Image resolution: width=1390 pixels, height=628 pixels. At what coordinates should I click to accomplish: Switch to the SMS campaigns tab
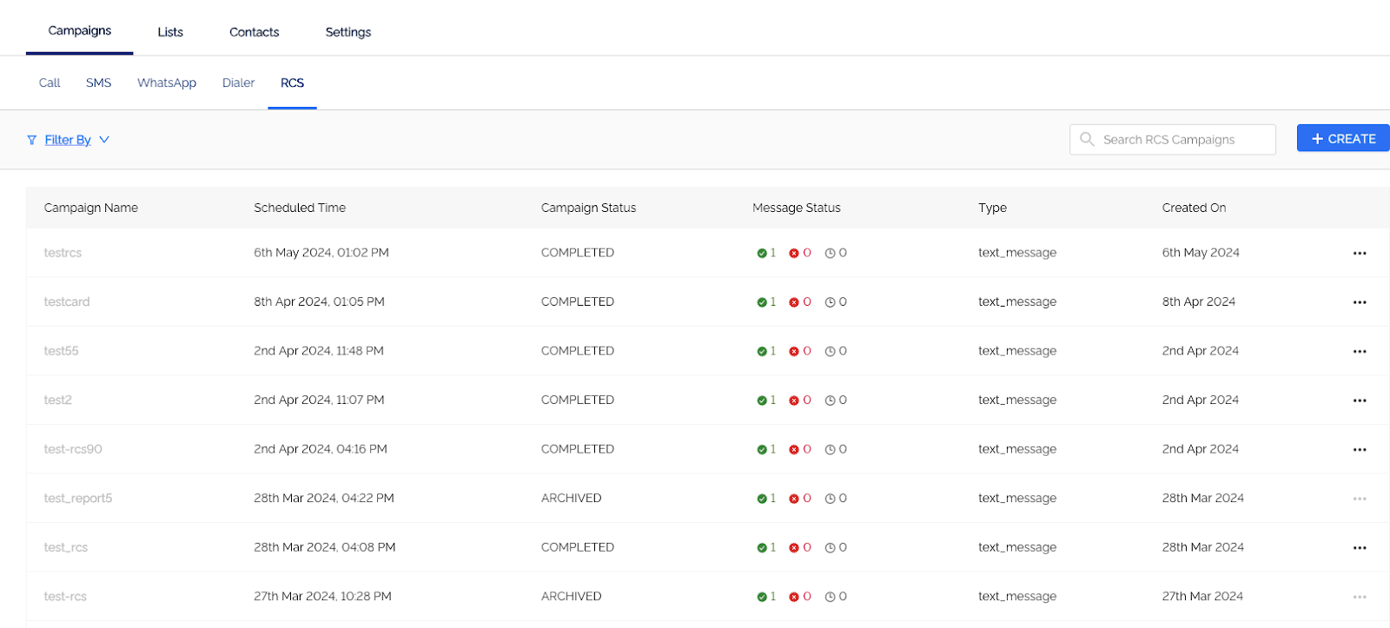tap(98, 83)
